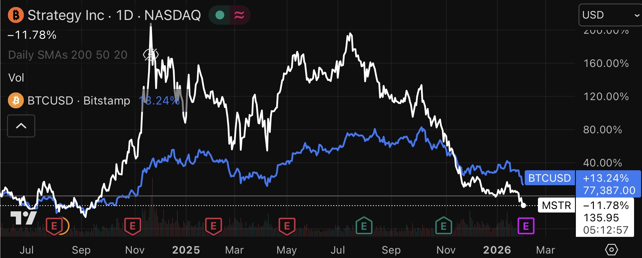This screenshot has height=258, width=642.
Task: Click the 40.00% price scale label
Action: coord(603,163)
